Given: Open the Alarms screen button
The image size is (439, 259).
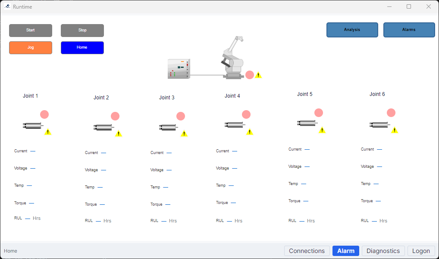Looking at the screenshot, I should 409,30.
